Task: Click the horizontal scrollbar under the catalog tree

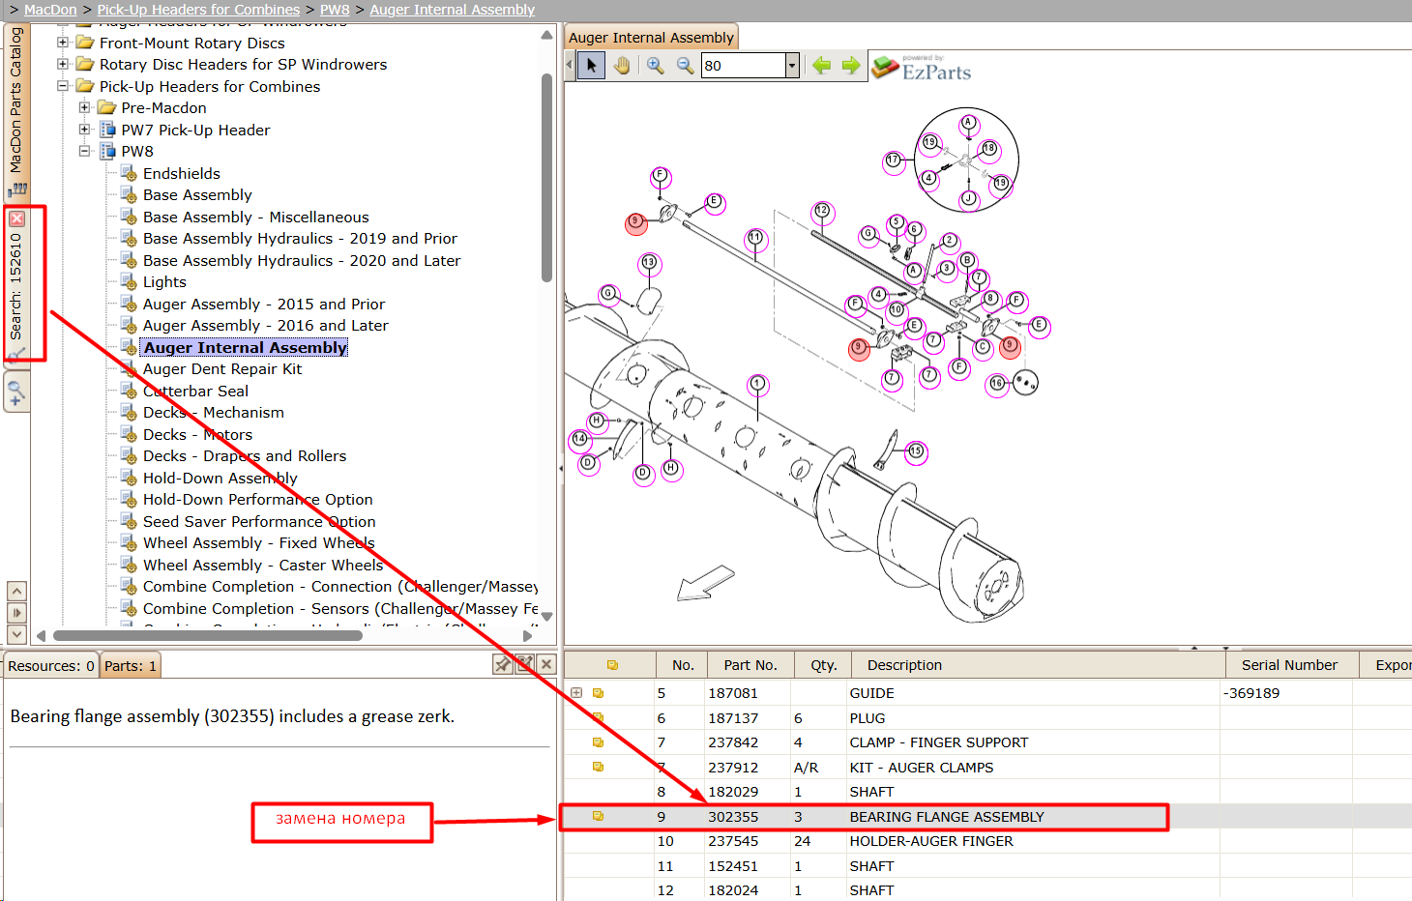Action: [208, 635]
